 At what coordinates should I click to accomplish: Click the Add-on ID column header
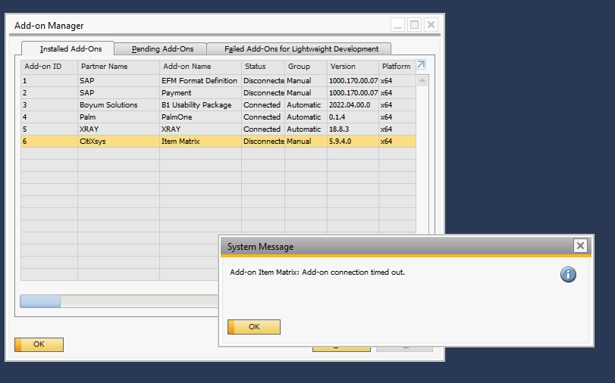click(49, 66)
